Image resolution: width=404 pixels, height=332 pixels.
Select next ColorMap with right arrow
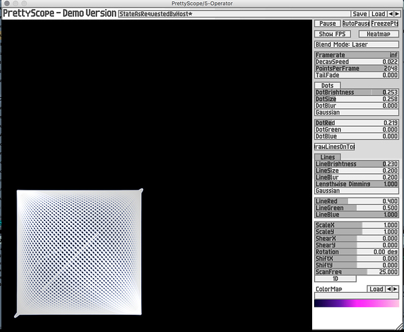(x=395, y=289)
